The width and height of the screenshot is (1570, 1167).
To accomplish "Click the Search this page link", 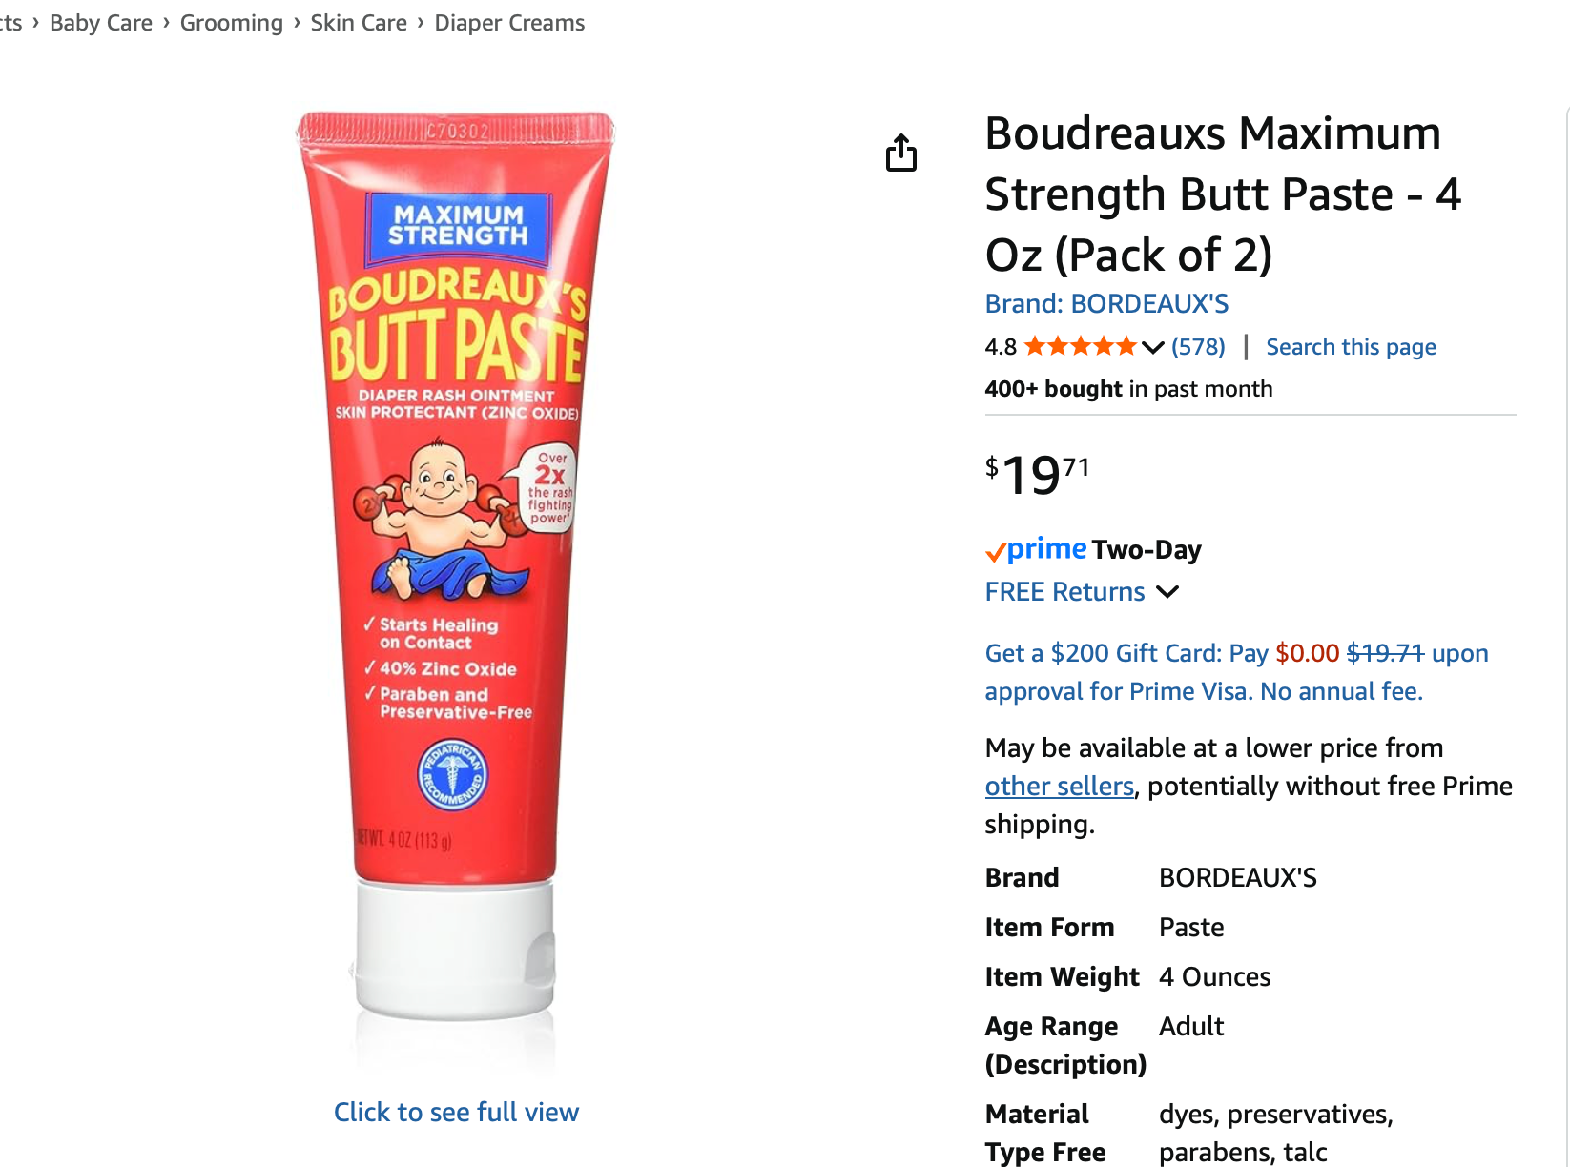I will 1351,347.
